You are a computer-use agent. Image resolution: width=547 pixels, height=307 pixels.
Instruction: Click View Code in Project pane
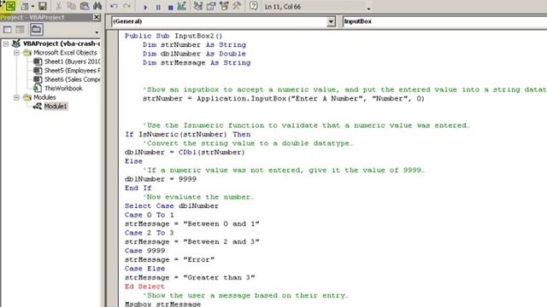tap(8, 30)
